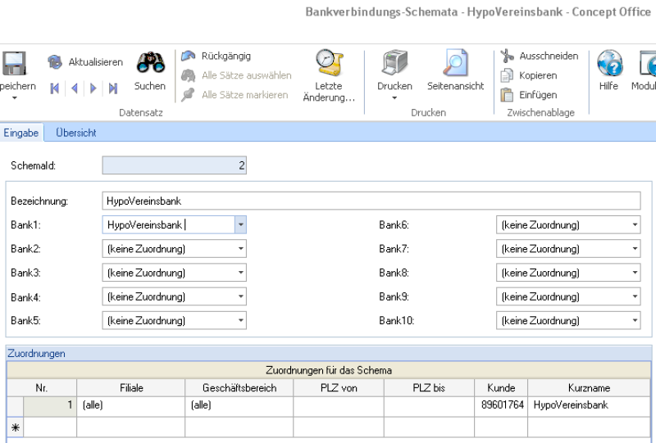Click the Filiale column header
This screenshot has height=443, width=656.
(131, 388)
